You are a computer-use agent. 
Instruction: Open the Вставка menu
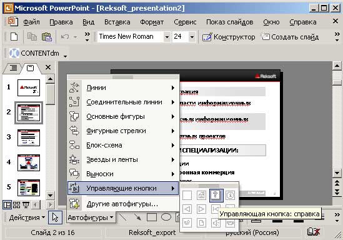pos(117,22)
